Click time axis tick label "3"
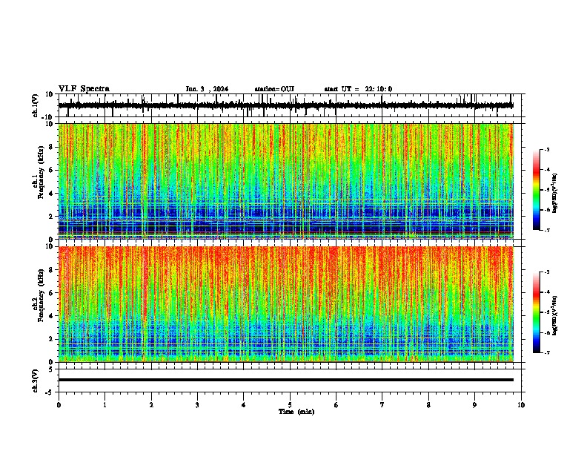 [x=197, y=405]
